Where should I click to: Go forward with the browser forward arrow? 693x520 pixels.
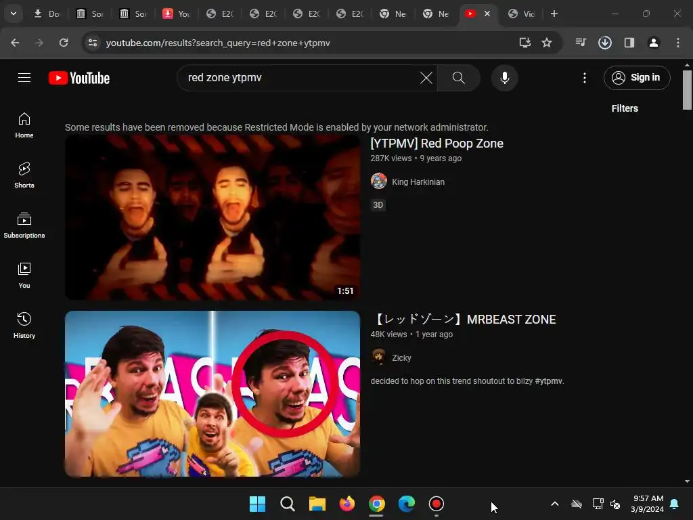[39, 43]
